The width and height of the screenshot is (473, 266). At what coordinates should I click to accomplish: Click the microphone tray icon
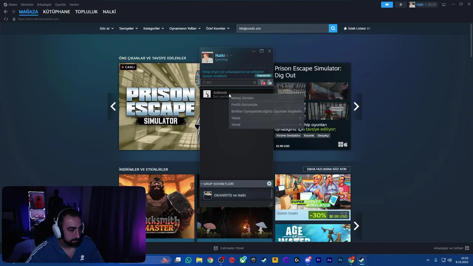436,260
